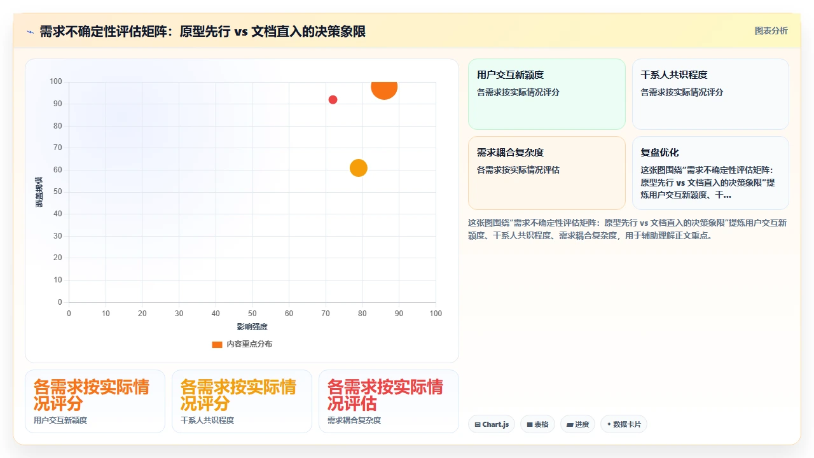Select the Chart.js tag

[492, 424]
